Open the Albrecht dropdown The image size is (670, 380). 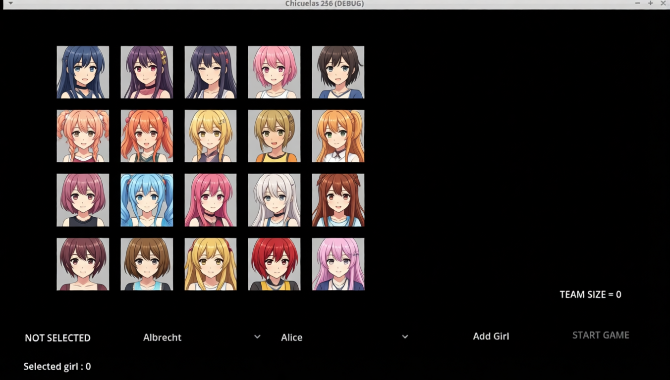pos(202,337)
